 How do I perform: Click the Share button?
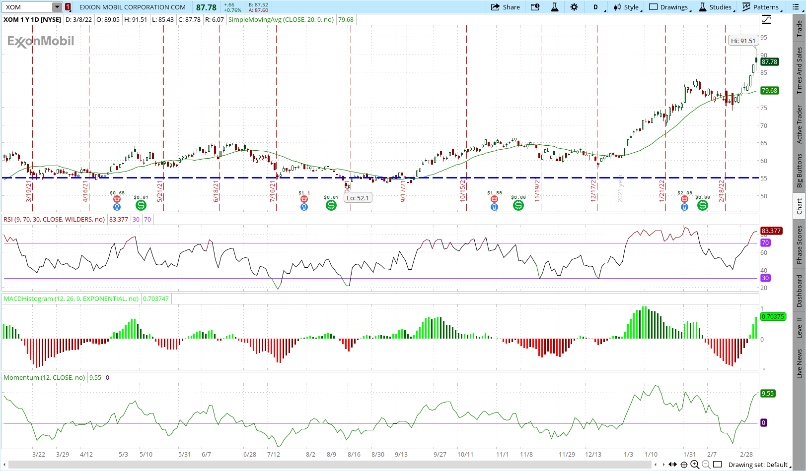(x=506, y=7)
